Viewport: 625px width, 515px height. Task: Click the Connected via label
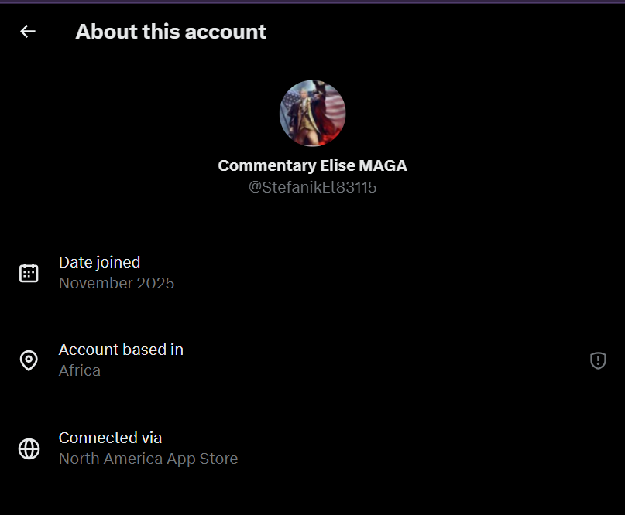111,438
